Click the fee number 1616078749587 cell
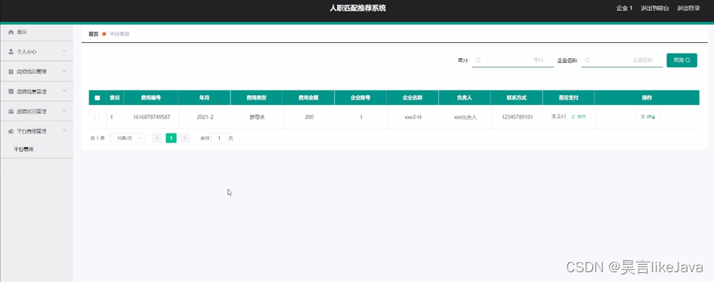The height and width of the screenshot is (282, 714). pyautogui.click(x=152, y=117)
